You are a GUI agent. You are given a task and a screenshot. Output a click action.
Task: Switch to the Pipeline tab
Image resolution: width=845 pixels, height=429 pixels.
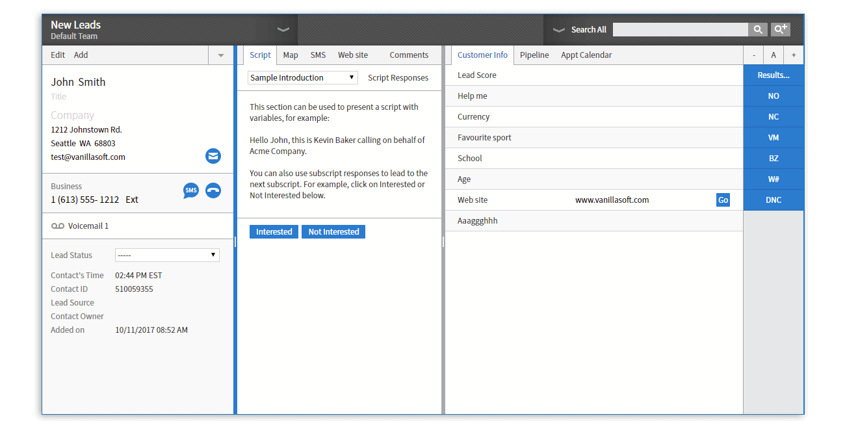click(534, 55)
